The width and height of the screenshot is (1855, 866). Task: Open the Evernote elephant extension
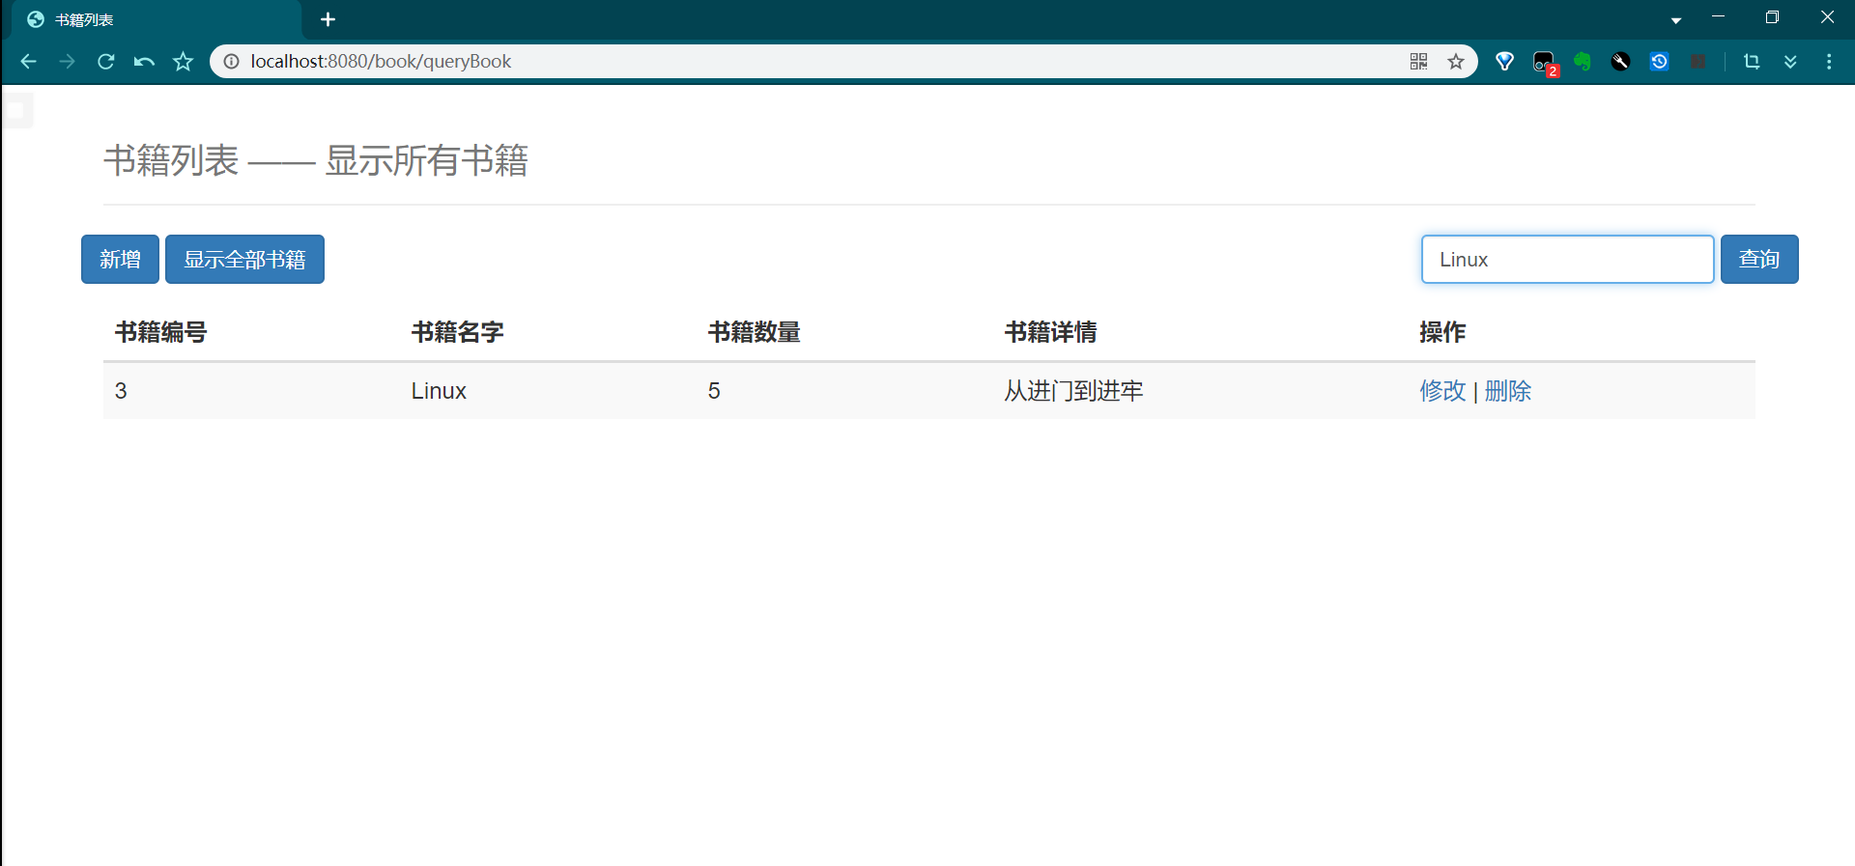pos(1582,62)
